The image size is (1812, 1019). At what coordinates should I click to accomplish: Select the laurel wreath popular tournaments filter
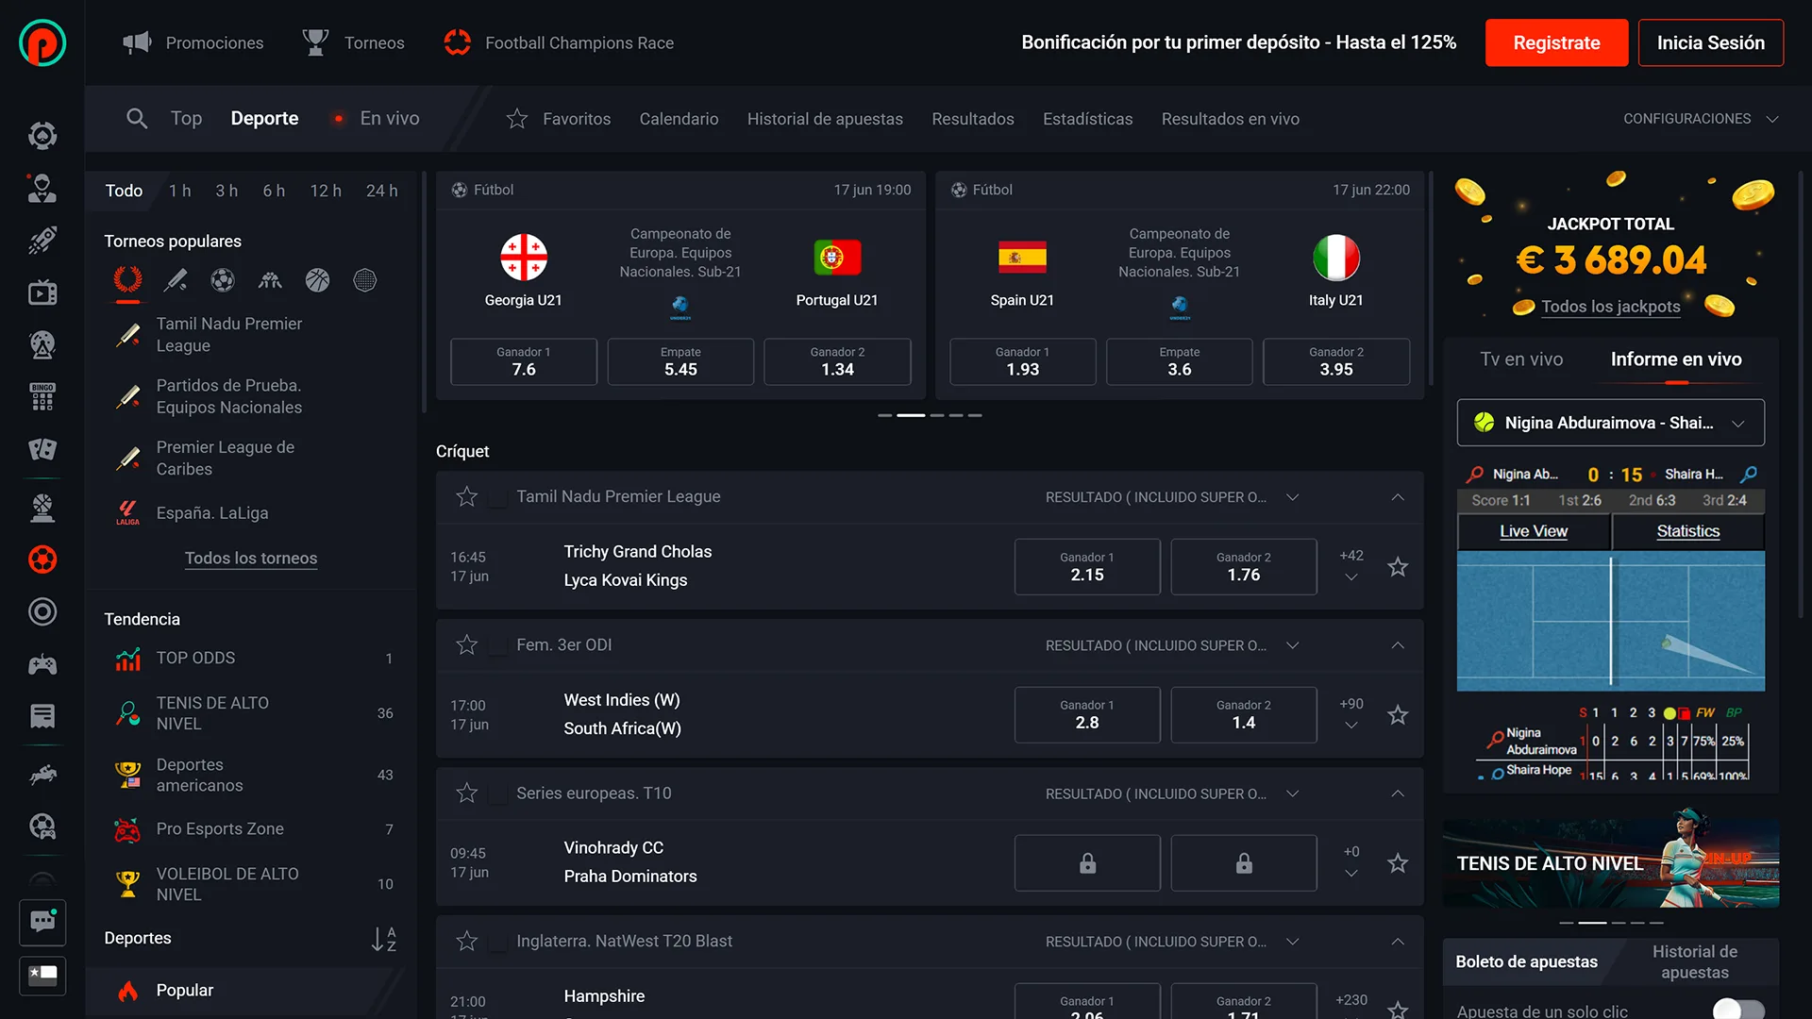127,280
